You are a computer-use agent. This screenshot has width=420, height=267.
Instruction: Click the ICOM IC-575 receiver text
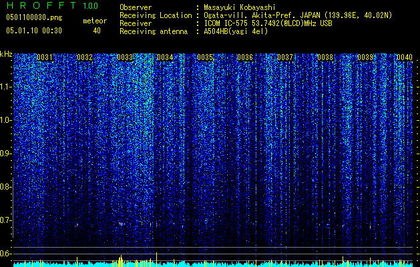click(268, 23)
